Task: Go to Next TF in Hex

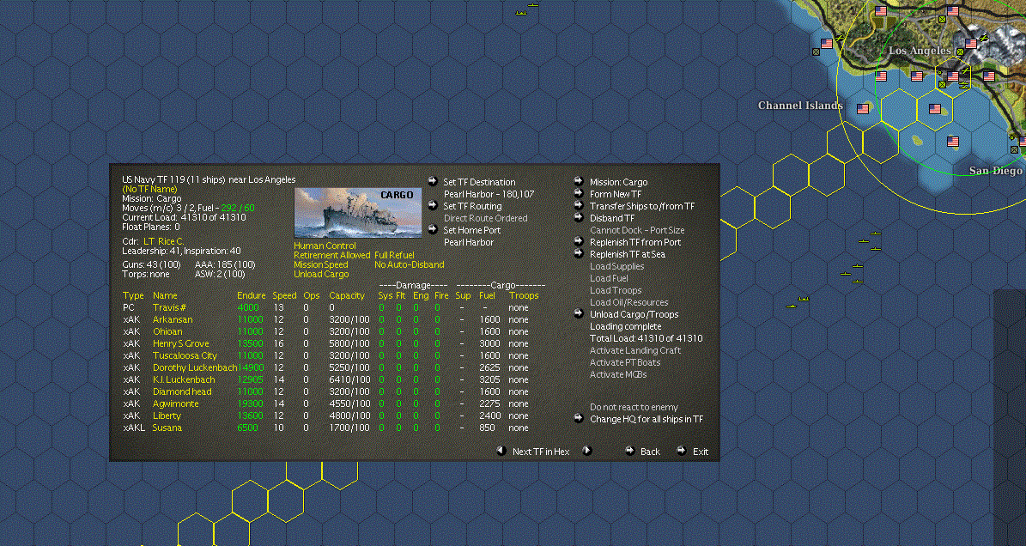Action: click(541, 452)
